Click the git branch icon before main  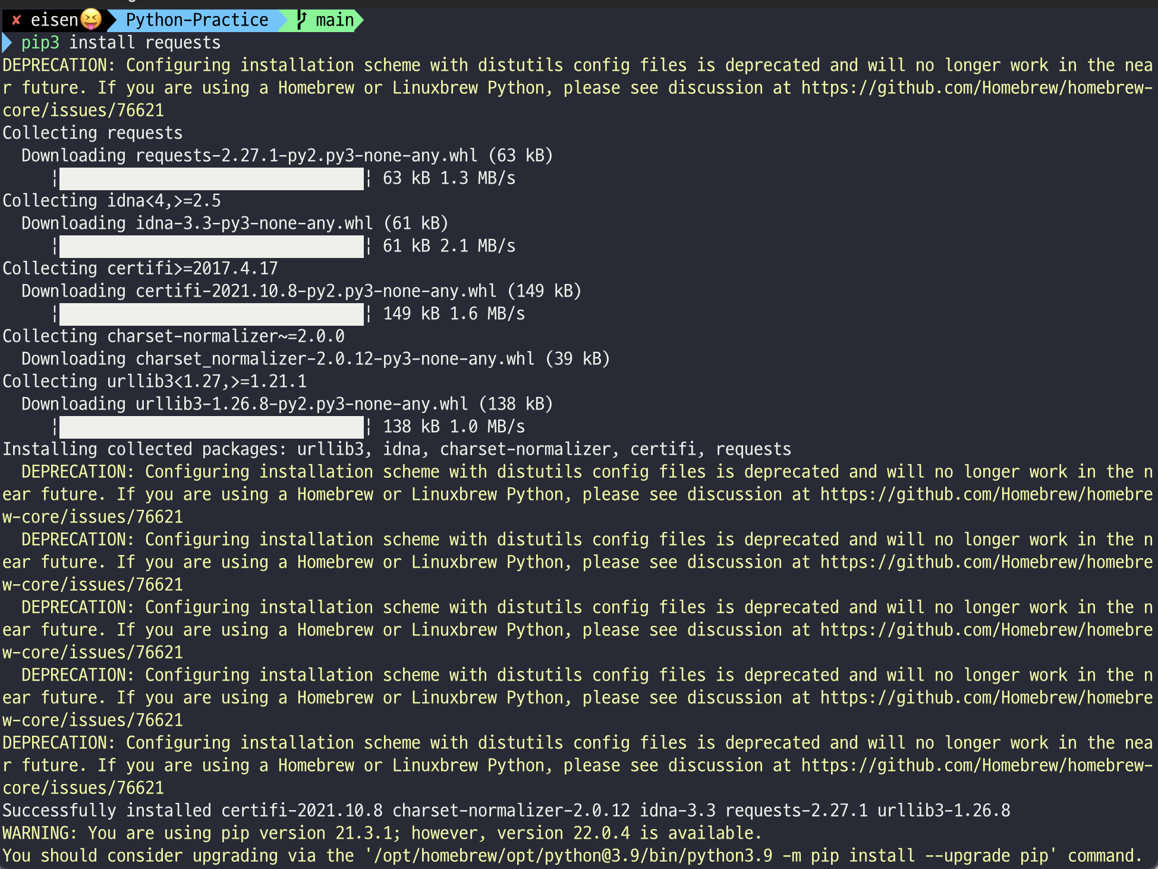coord(302,20)
